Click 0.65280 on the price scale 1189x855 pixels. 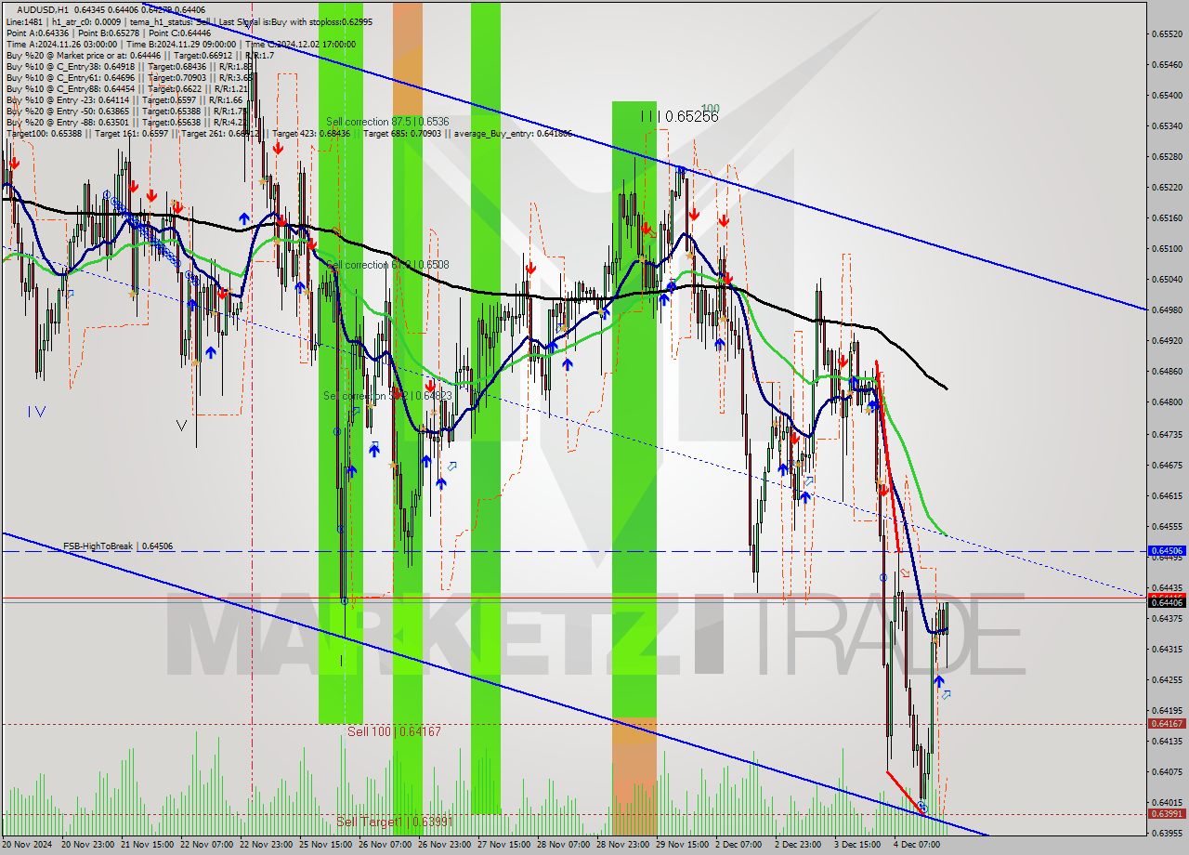pos(1167,156)
